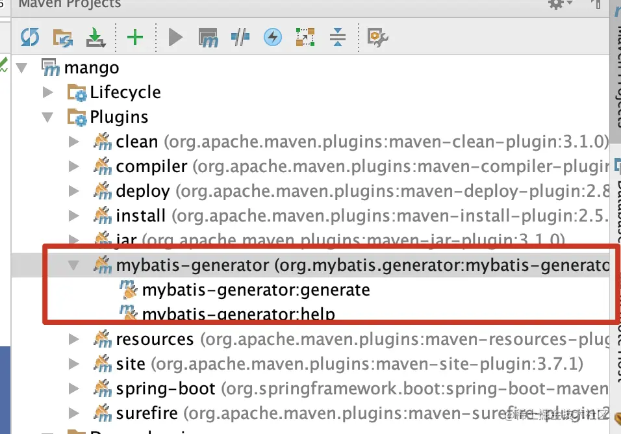The image size is (621, 434).
Task: Select the clean plugin entry
Action: coord(136,142)
